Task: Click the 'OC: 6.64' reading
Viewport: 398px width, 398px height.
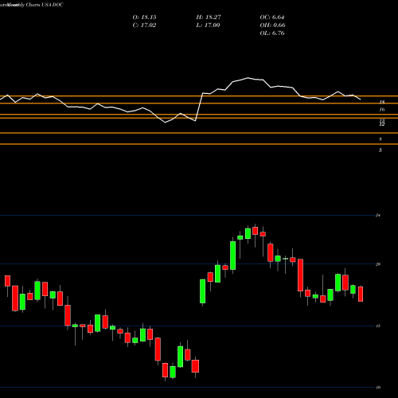Action: [x=272, y=18]
